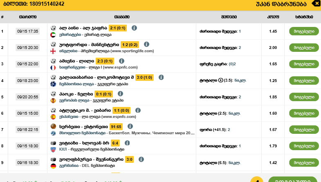Open info icon beside უოტფორდი - მანჩესტერი score
The image size is (321, 182).
[x=147, y=44]
